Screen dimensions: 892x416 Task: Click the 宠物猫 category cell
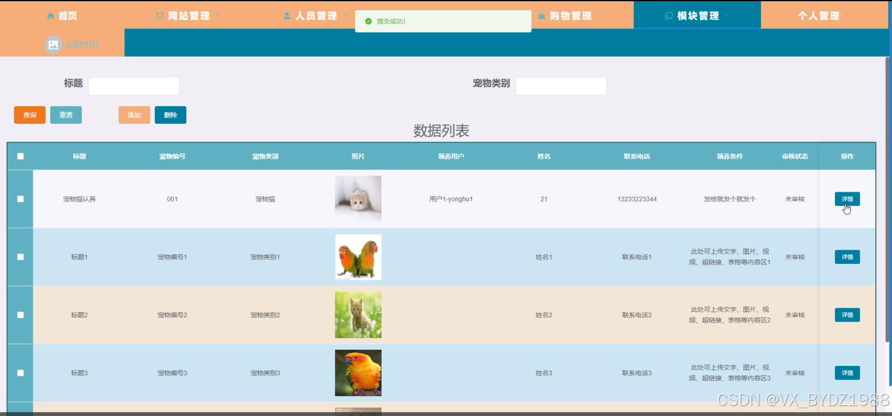click(x=265, y=199)
